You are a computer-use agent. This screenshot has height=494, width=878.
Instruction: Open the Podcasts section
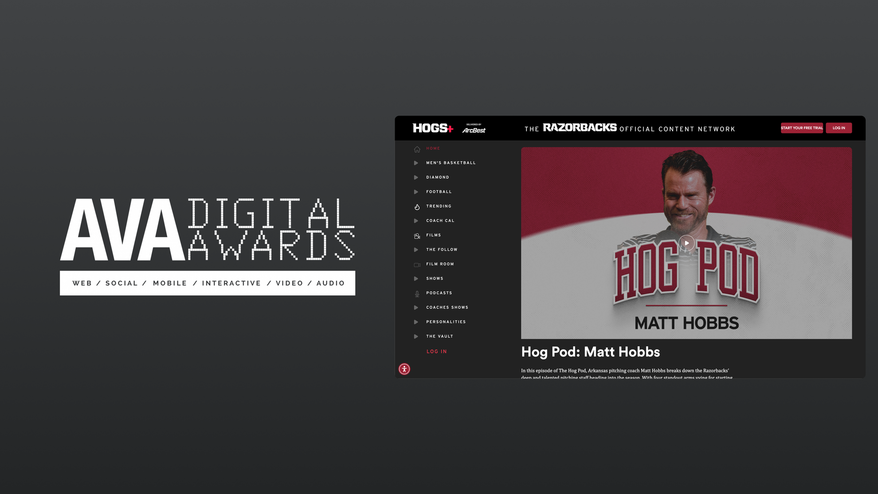tap(439, 293)
